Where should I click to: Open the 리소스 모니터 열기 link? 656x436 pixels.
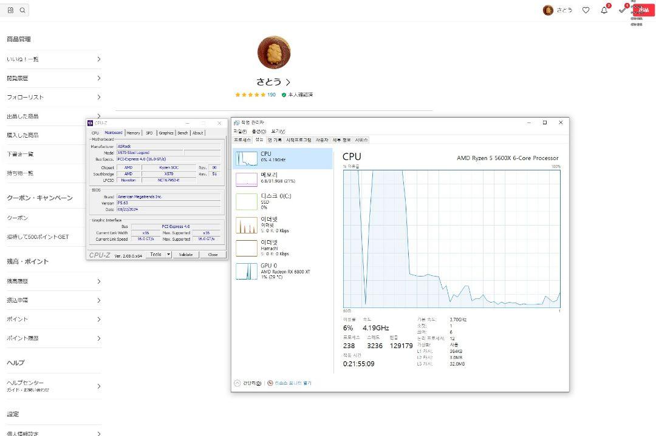(293, 383)
